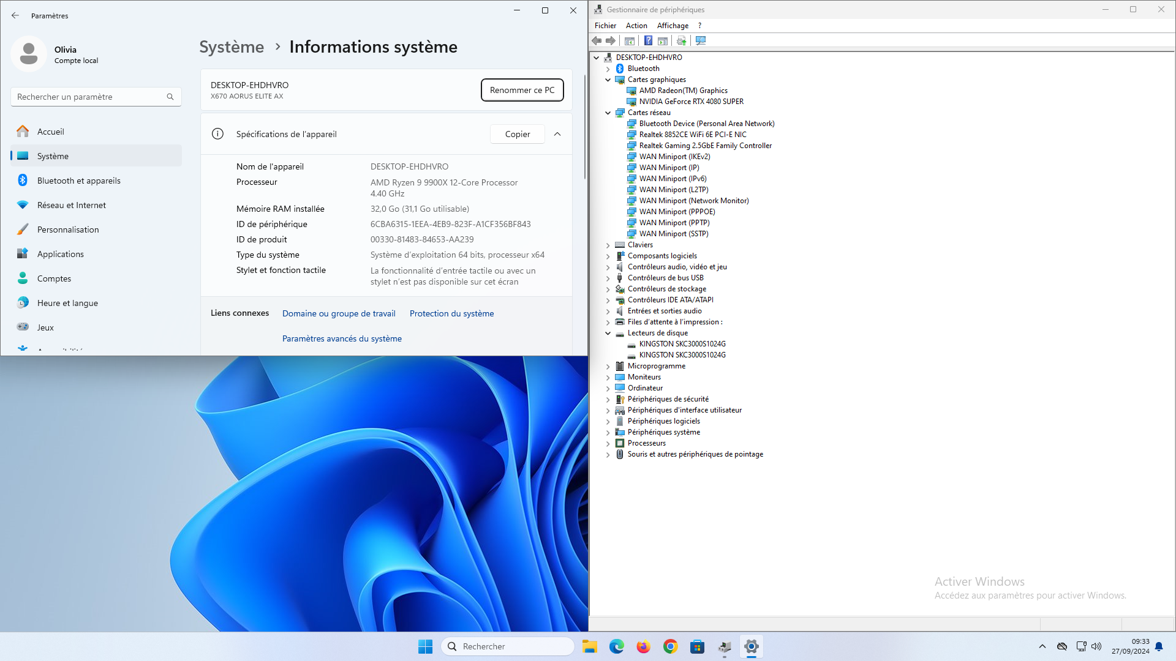1176x661 pixels.
Task: Click the Update driver toolbar icon
Action: pyautogui.click(x=681, y=41)
